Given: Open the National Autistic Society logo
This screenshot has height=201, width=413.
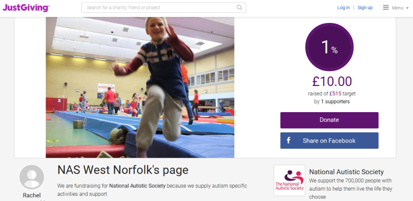Looking at the screenshot, I should point(290,180).
